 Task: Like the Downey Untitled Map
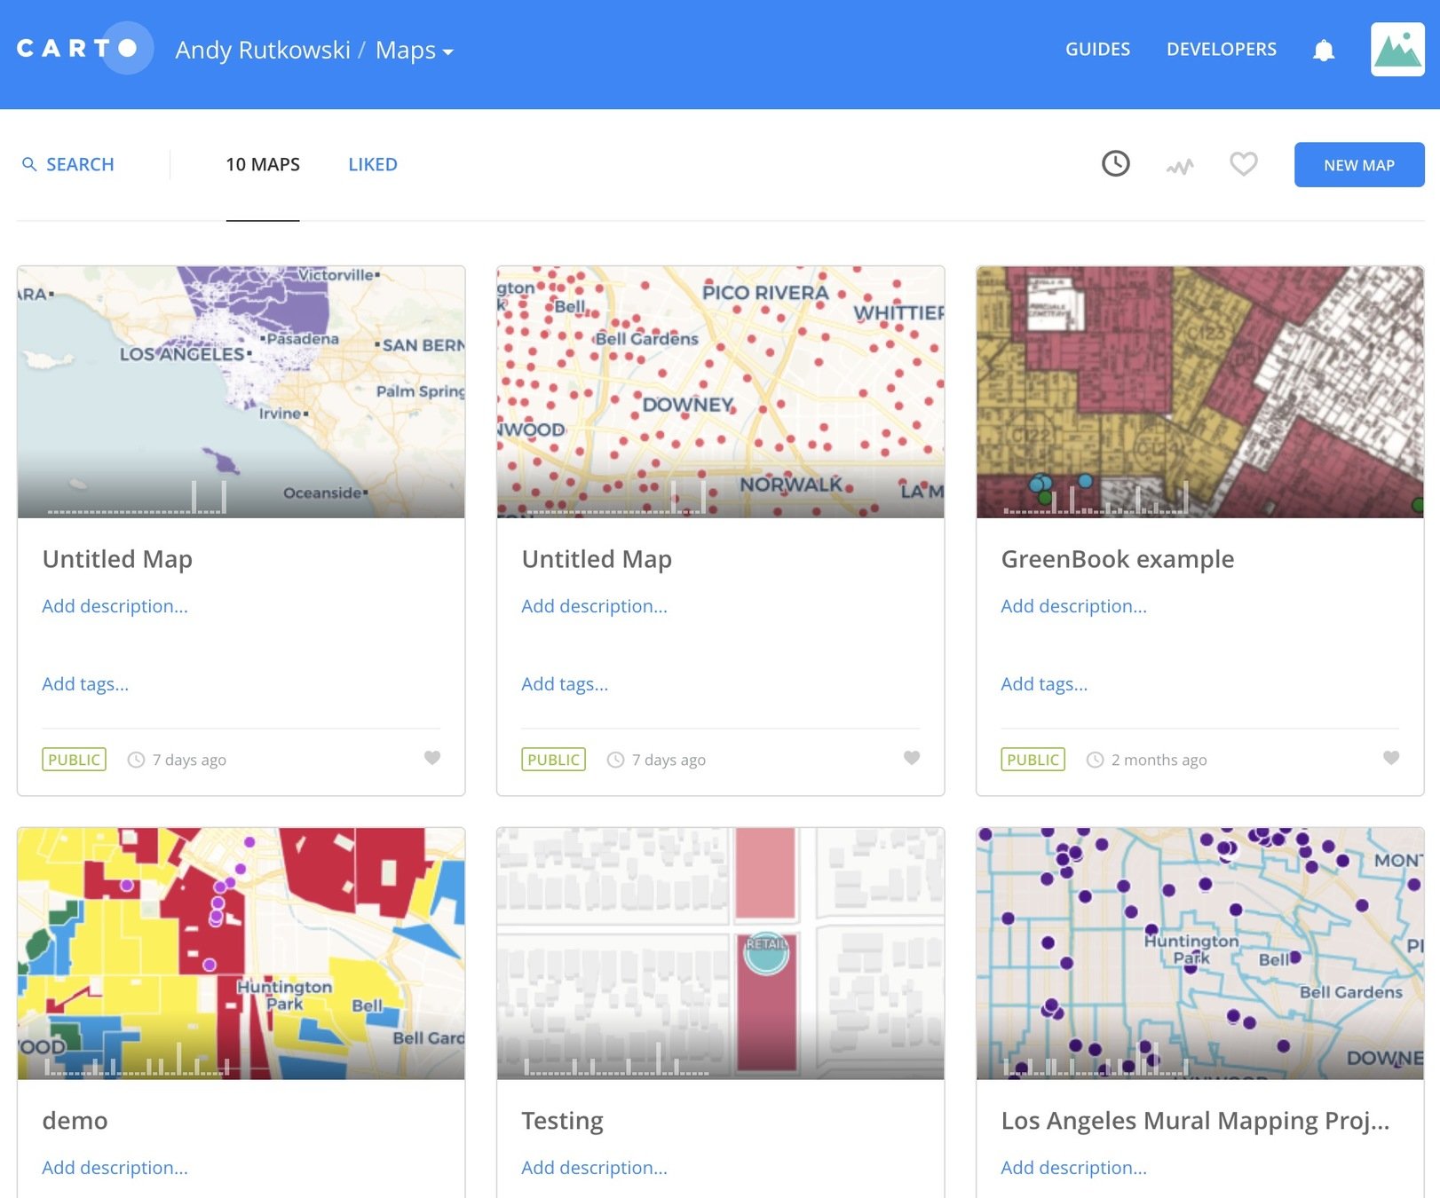(912, 758)
